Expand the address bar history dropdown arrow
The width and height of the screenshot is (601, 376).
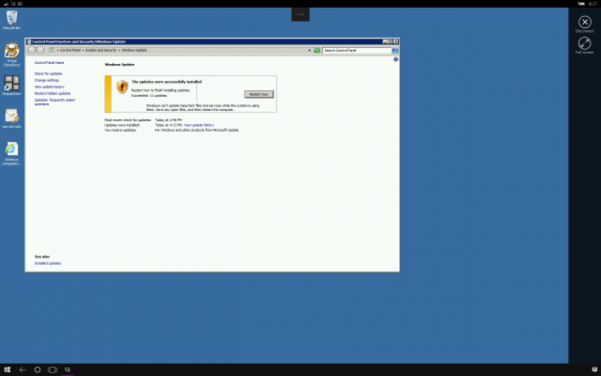pyautogui.click(x=309, y=50)
